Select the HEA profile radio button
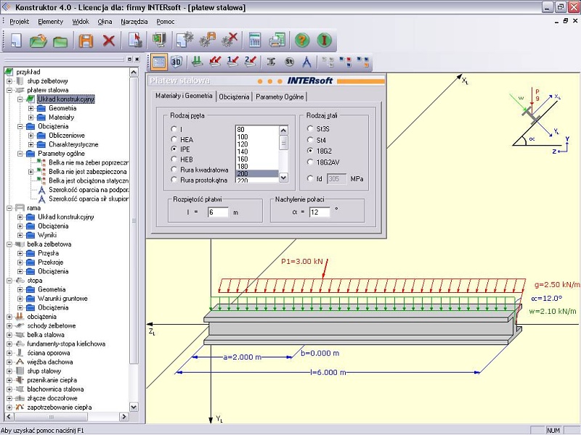 174,139
